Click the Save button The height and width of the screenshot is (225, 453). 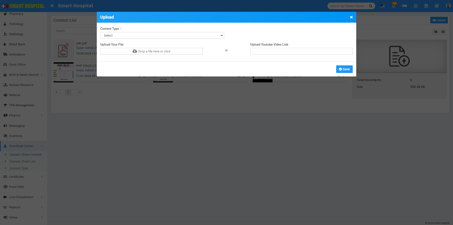point(344,69)
